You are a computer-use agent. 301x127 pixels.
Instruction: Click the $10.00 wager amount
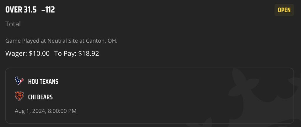39,54
